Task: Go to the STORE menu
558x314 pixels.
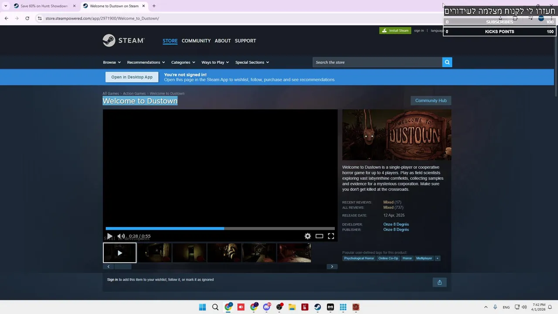Action: [170, 41]
